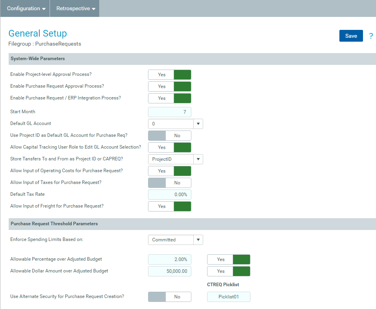Image resolution: width=376 pixels, height=309 pixels.
Task: Click the Start Month input field
Action: point(170,112)
